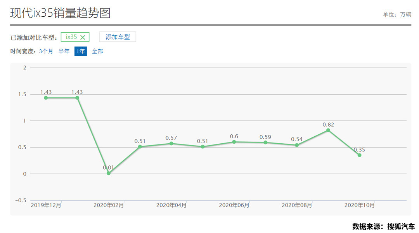419x233 pixels.
Task: Remove the ix35 comparison model tag
Action: 83,37
